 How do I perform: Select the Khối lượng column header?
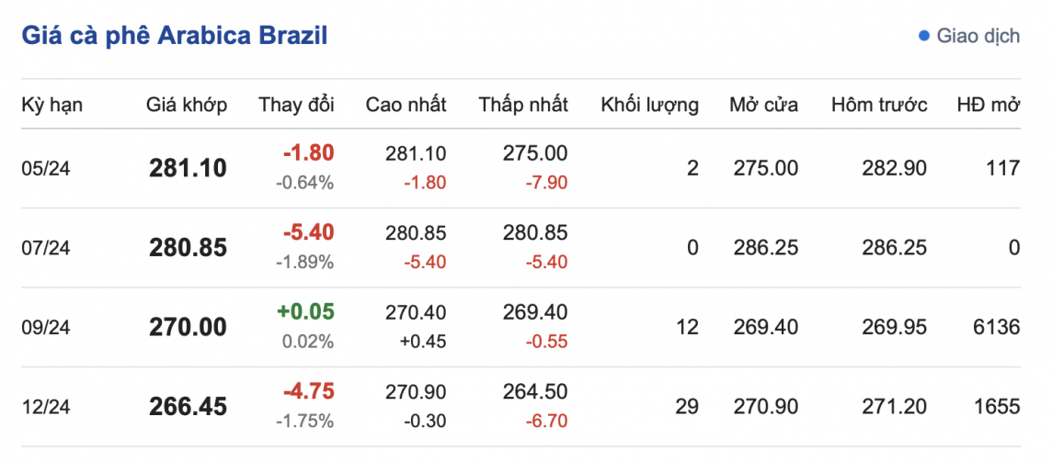tap(649, 105)
